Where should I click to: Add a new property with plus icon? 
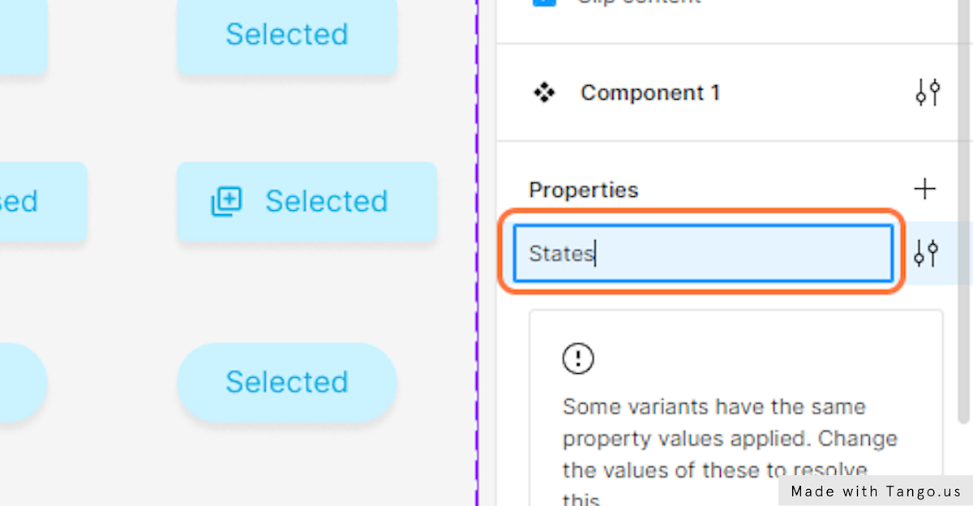click(x=924, y=190)
